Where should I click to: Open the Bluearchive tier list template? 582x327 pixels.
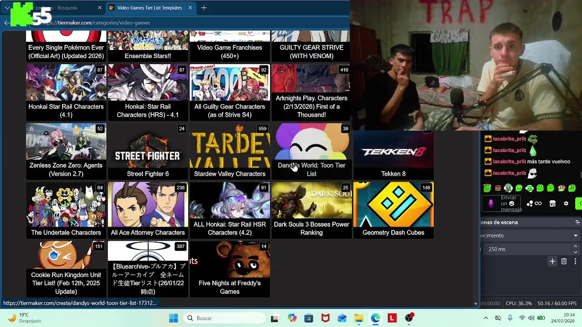click(x=148, y=269)
